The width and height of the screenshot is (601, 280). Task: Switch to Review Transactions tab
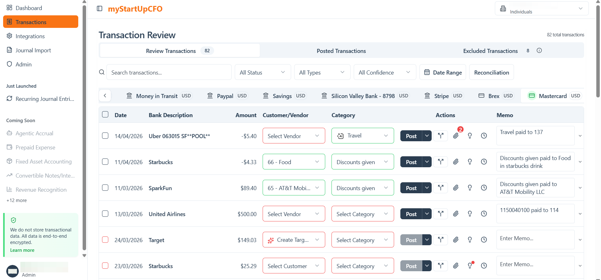[x=180, y=51]
